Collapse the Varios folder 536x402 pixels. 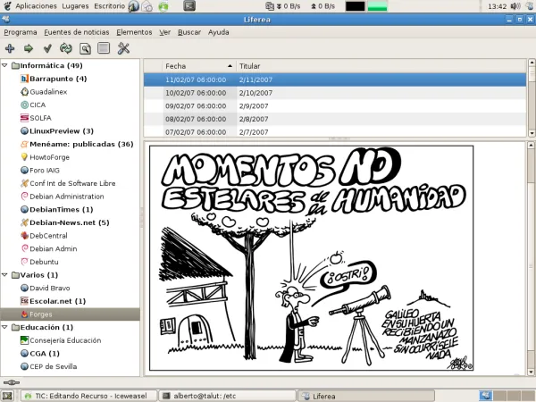pos(5,274)
